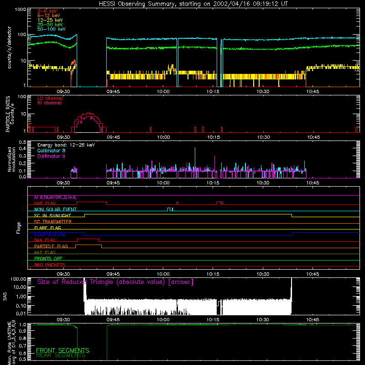Image resolution: width=365 pixels, height=365 pixels.
Task: Click '10:15' under the particle rates plot
Action: pos(214,137)
